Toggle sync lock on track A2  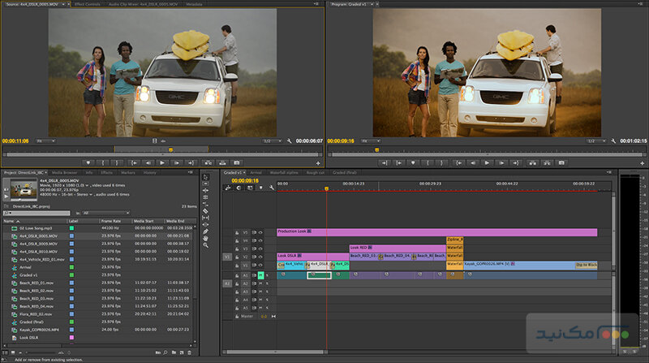pyautogui.click(x=254, y=283)
